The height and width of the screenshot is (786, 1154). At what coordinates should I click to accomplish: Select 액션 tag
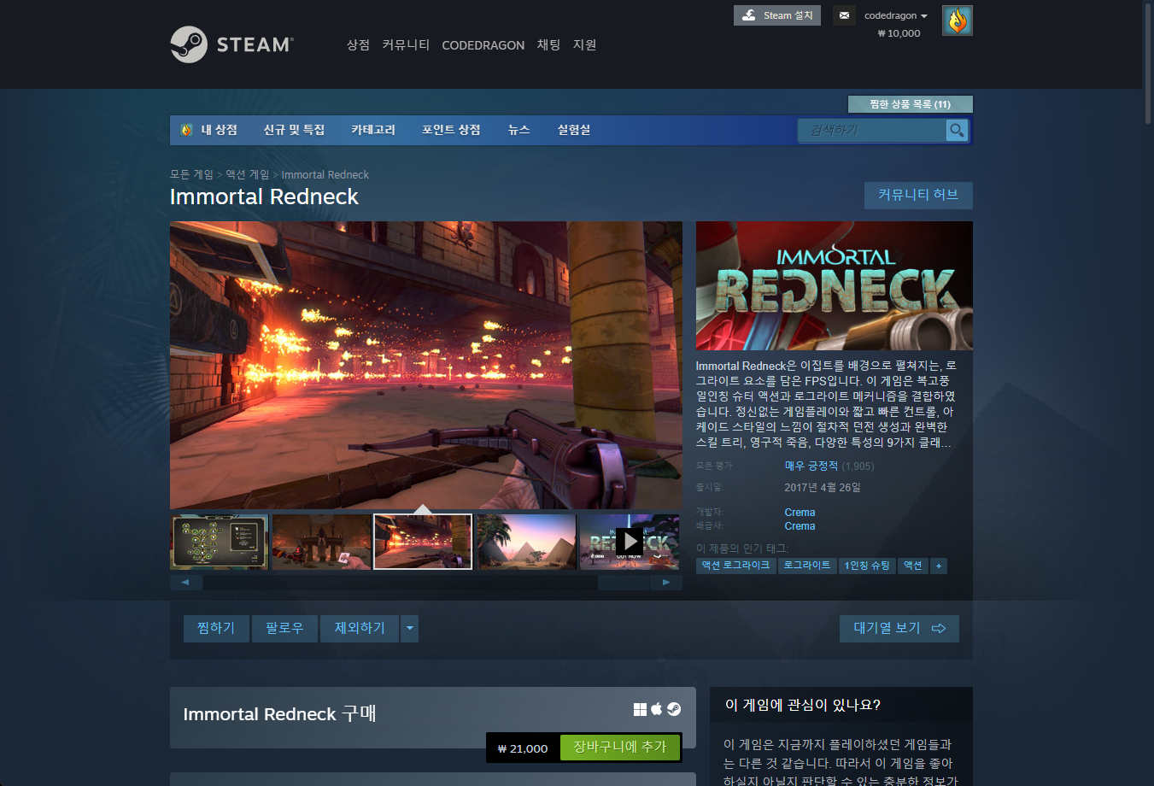912,566
